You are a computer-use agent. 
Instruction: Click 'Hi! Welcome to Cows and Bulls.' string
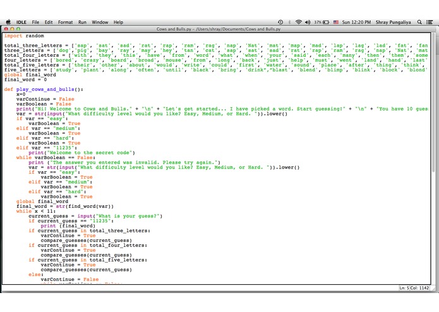click(83, 109)
